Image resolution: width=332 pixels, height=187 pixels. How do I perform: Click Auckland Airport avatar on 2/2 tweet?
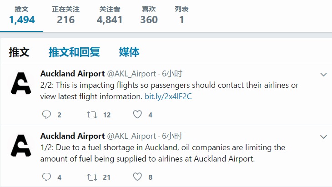click(x=21, y=83)
